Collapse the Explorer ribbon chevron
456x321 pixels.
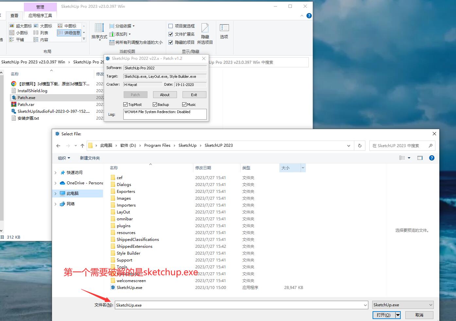302,16
